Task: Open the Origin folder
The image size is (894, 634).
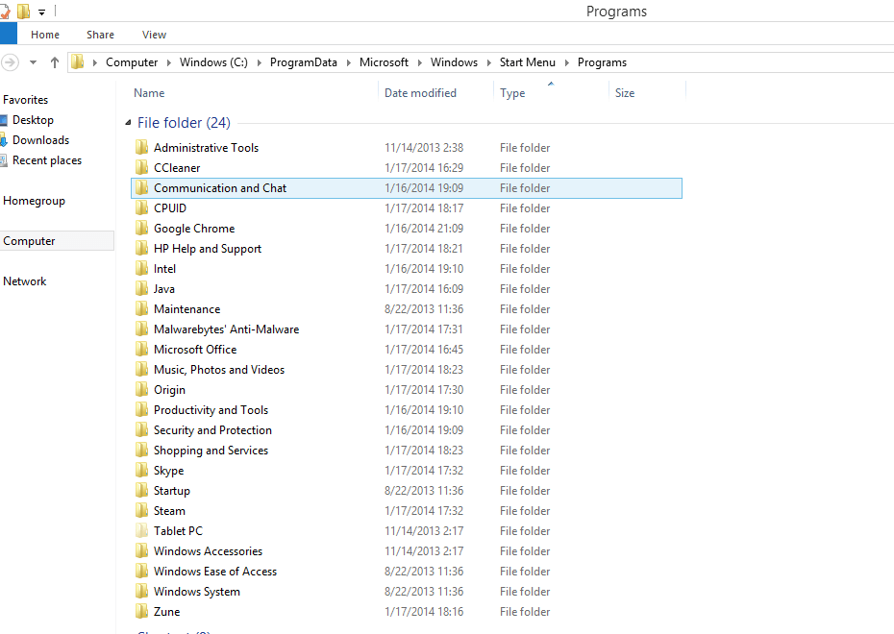Action: click(170, 389)
